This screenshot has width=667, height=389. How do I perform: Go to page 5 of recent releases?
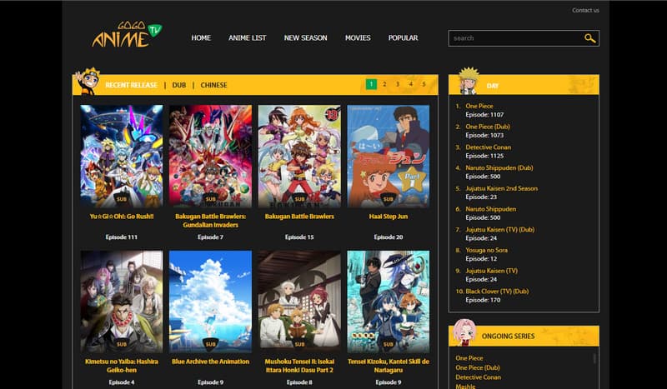click(x=424, y=84)
